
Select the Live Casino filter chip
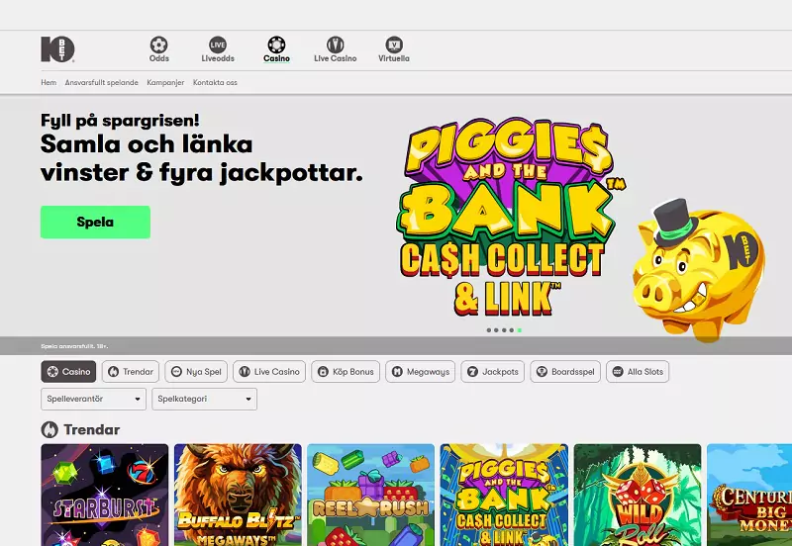point(269,371)
